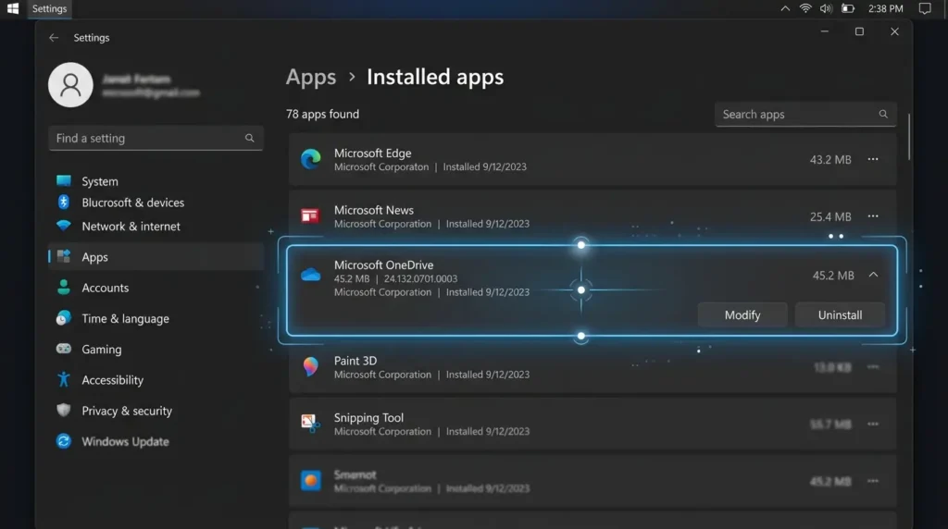Click the Snipping Tool app icon
The height and width of the screenshot is (529, 948).
(311, 424)
